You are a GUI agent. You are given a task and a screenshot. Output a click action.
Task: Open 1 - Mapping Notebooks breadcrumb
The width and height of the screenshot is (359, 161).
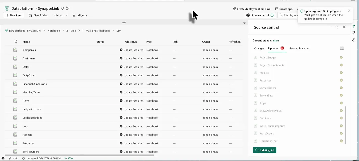[96, 31]
